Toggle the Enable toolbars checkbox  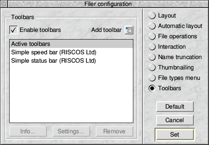coord(14,30)
